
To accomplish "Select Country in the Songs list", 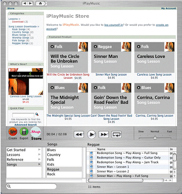I will [54, 155].
